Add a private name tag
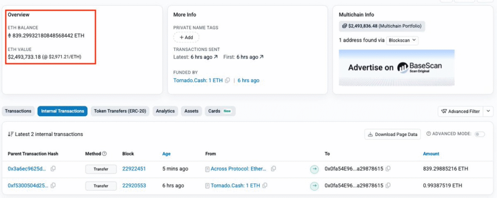This screenshot has height=198, width=497. [x=186, y=37]
